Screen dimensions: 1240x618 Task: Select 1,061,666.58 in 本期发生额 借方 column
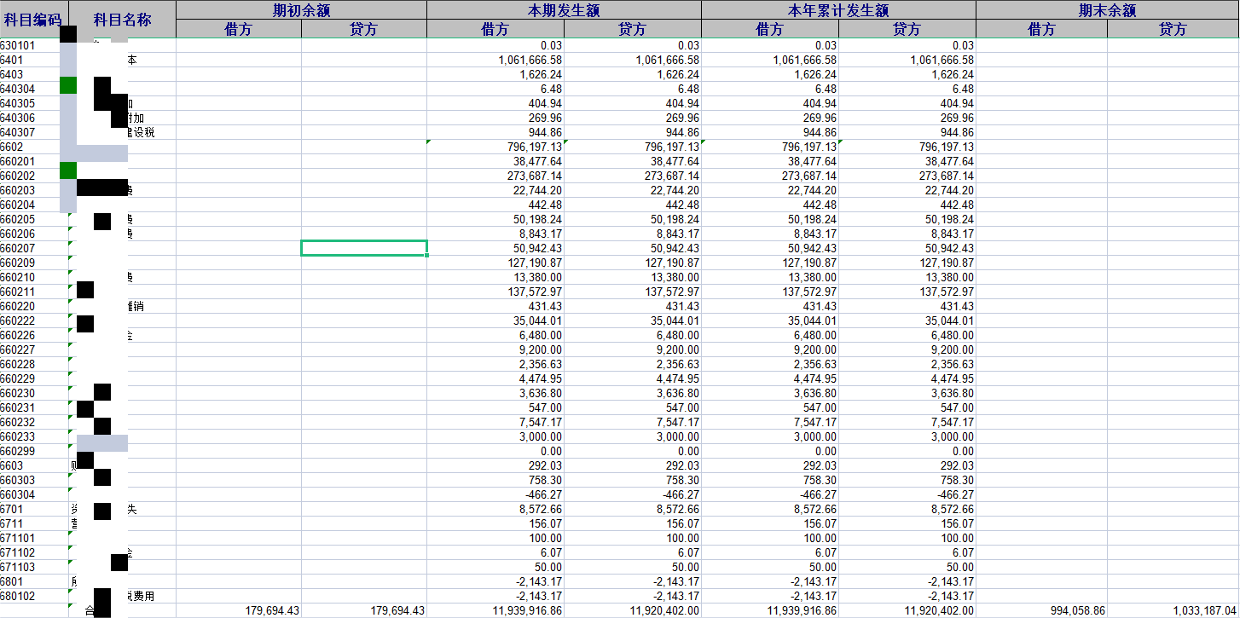pyautogui.click(x=530, y=60)
